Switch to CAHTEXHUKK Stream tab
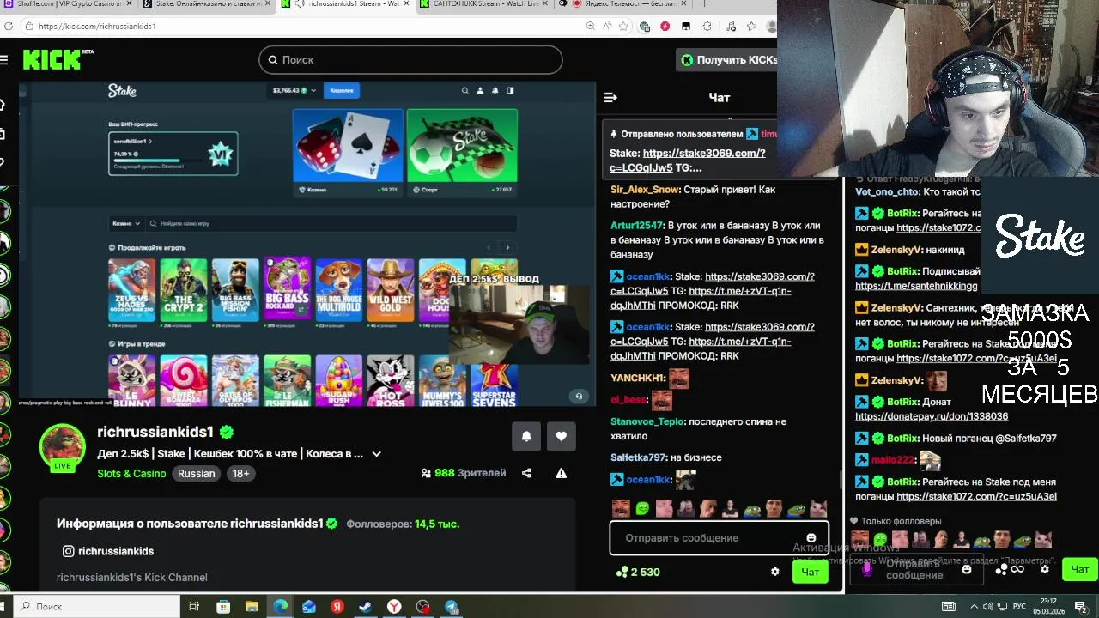Viewport: 1099px width, 618px height. (485, 4)
